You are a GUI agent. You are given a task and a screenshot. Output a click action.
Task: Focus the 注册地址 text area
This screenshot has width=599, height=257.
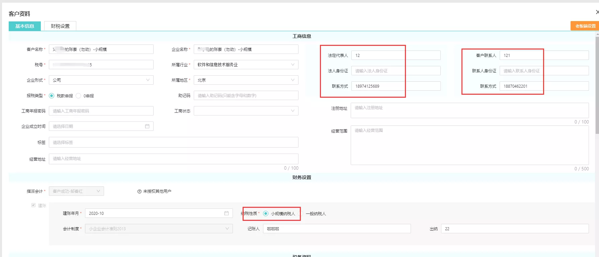470,110
